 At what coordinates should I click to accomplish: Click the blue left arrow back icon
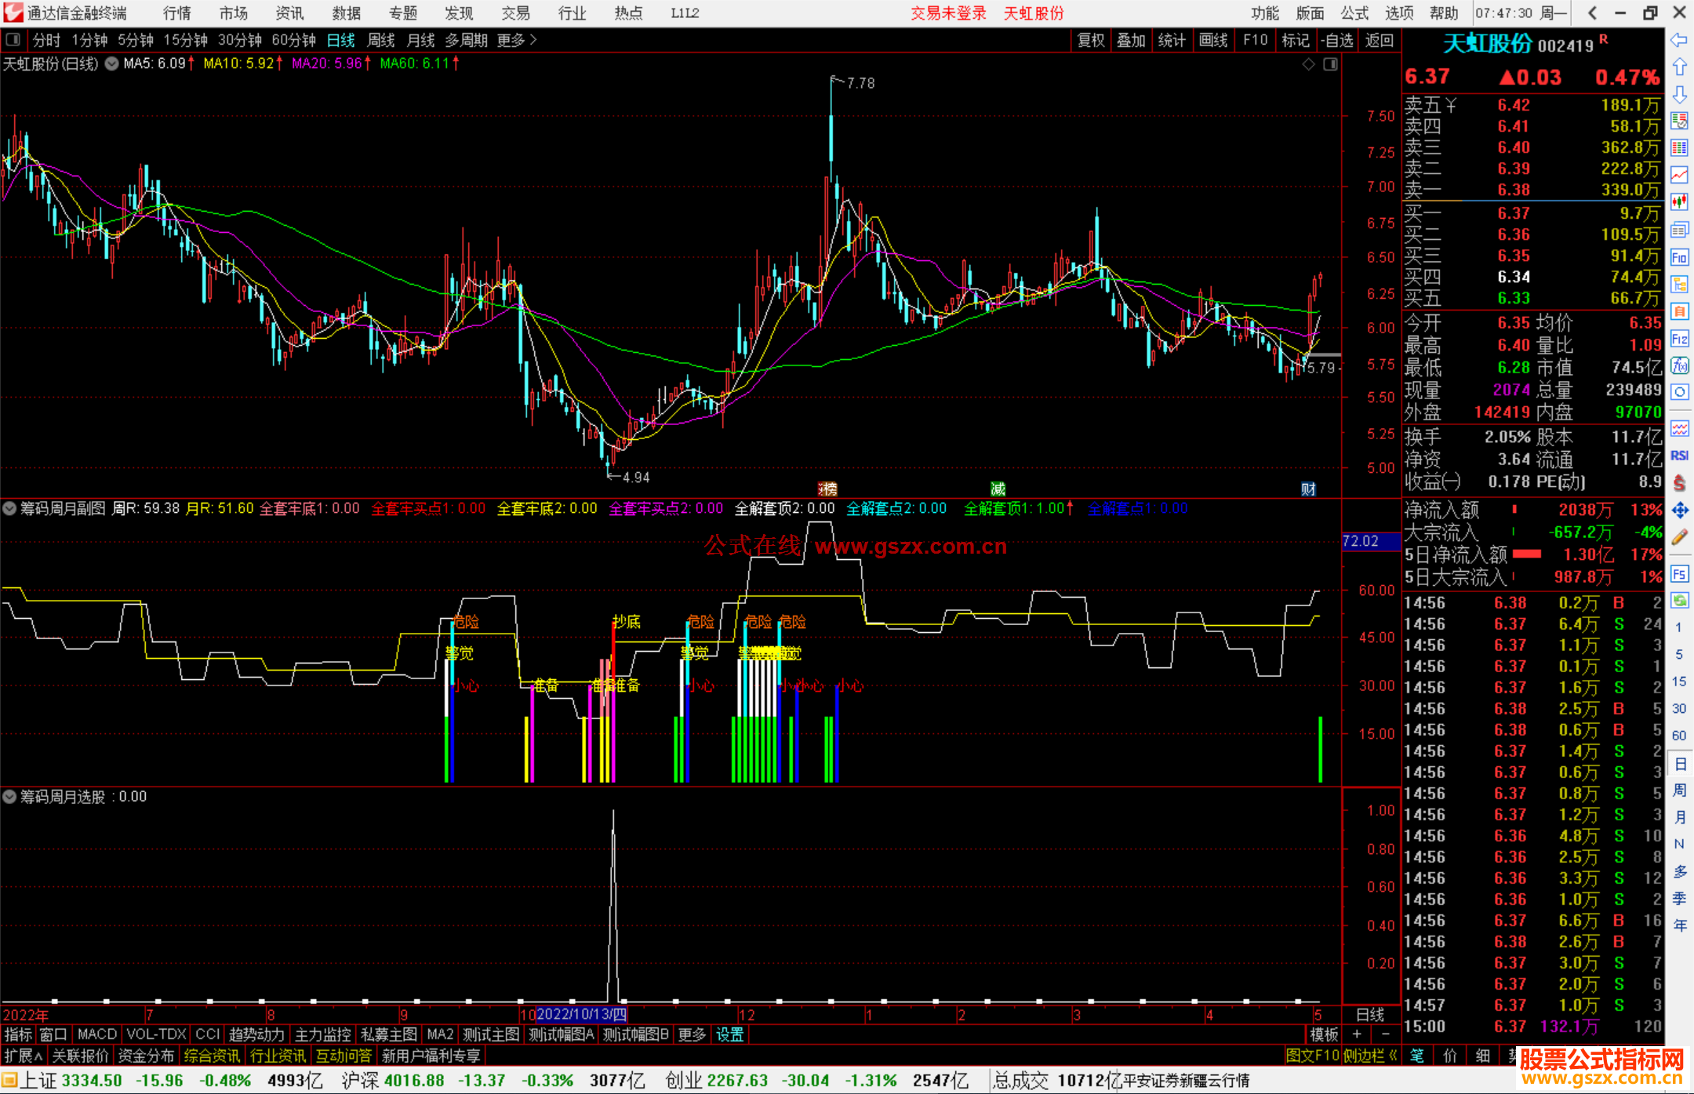[x=1679, y=39]
